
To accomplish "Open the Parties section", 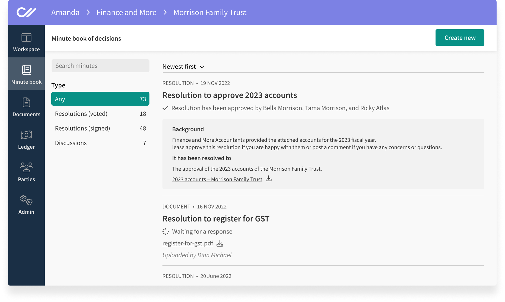I will [x=26, y=172].
